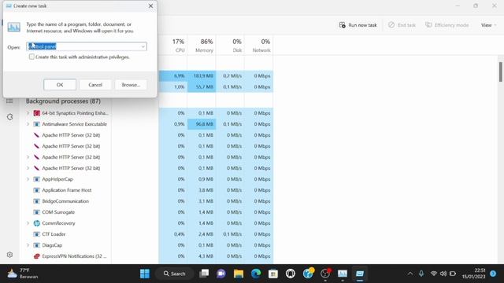Click the ExpressVPN Notifications icon
504x283 pixels.
(37, 256)
